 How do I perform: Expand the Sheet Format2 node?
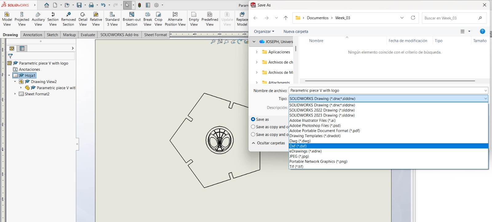pos(15,94)
